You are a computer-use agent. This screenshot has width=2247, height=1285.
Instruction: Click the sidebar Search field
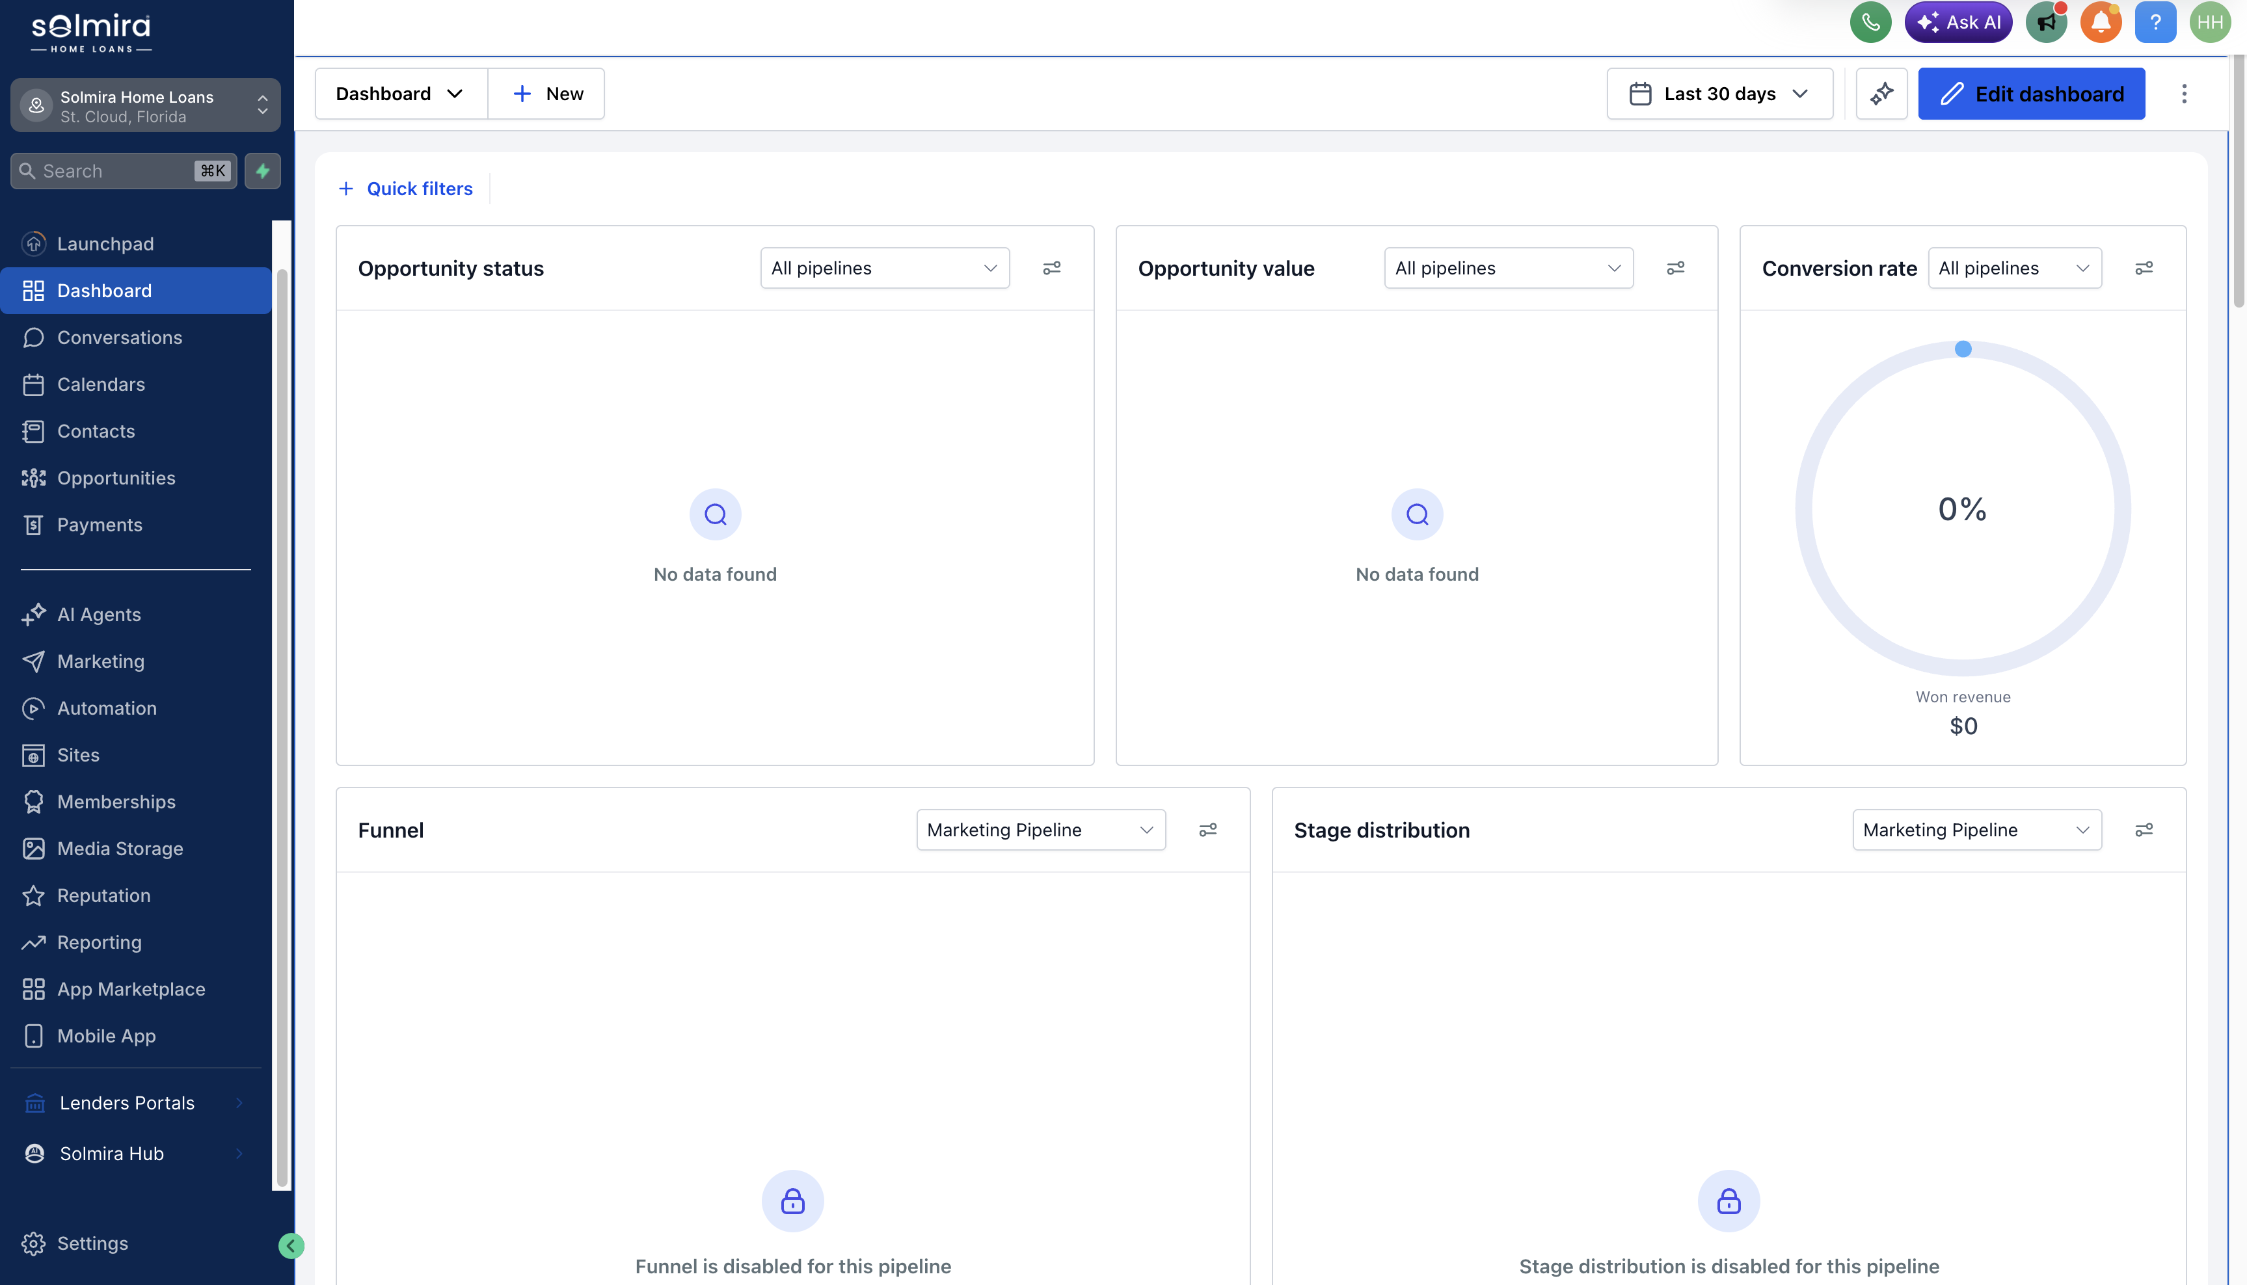[123, 171]
